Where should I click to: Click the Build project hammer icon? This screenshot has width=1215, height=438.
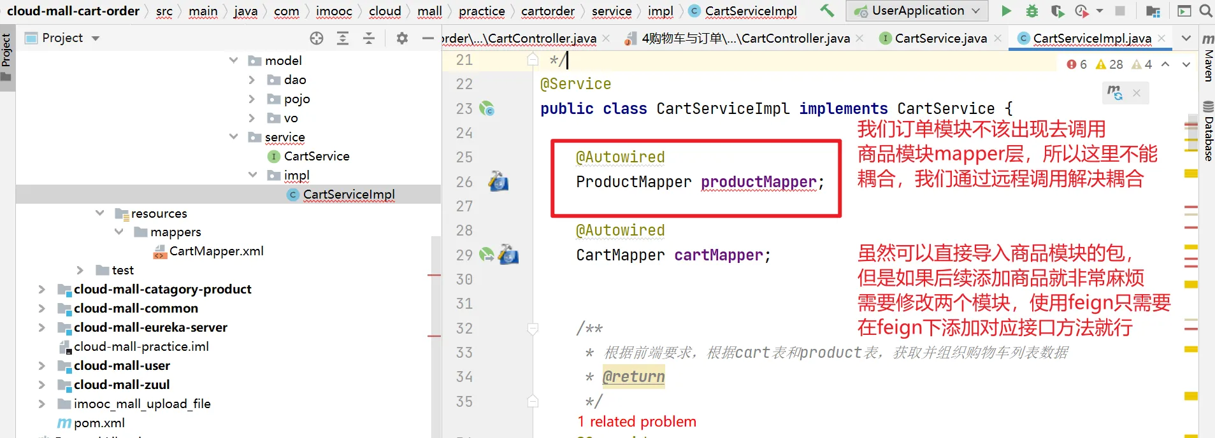click(x=827, y=11)
